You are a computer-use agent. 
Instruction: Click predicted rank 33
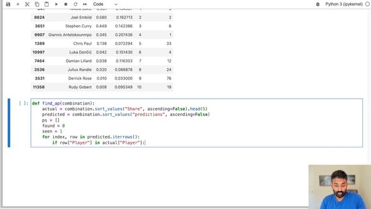click(x=169, y=44)
